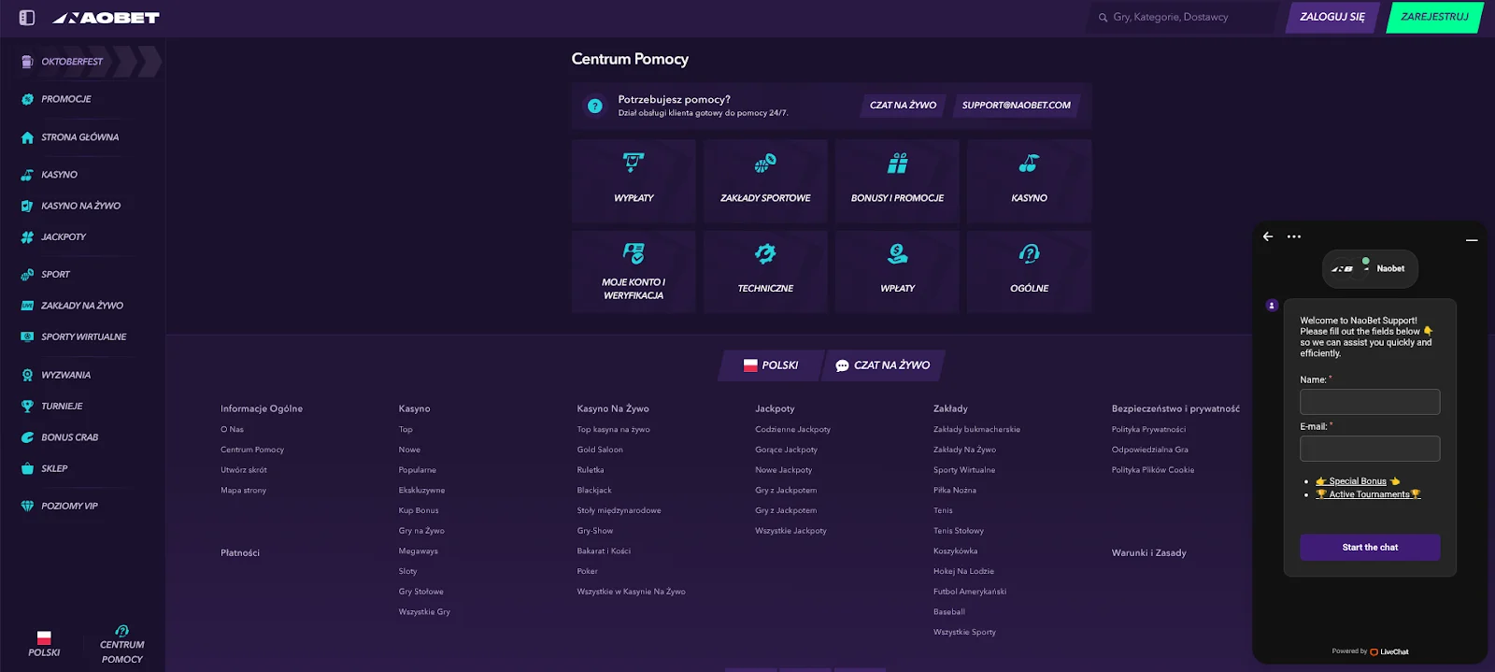
Task: Collapse the sidebar panel icon
Action: (27, 18)
